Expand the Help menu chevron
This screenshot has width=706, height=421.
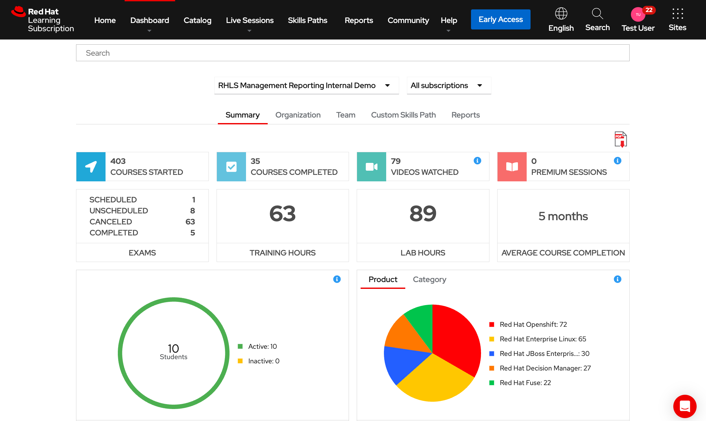[x=449, y=31]
